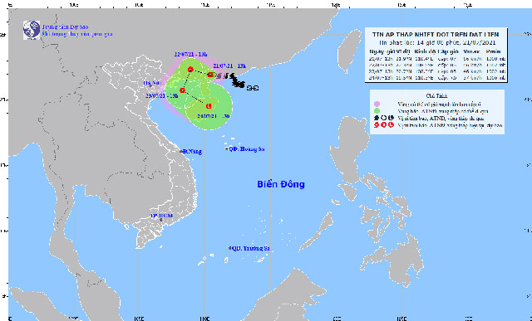The height and width of the screenshot is (321, 532).
Task: Click the "23/07/21 - 13h" map label
Action: (162, 96)
